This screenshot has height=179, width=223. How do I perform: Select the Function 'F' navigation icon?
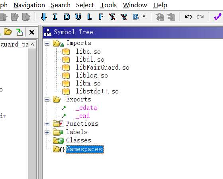click(101, 17)
